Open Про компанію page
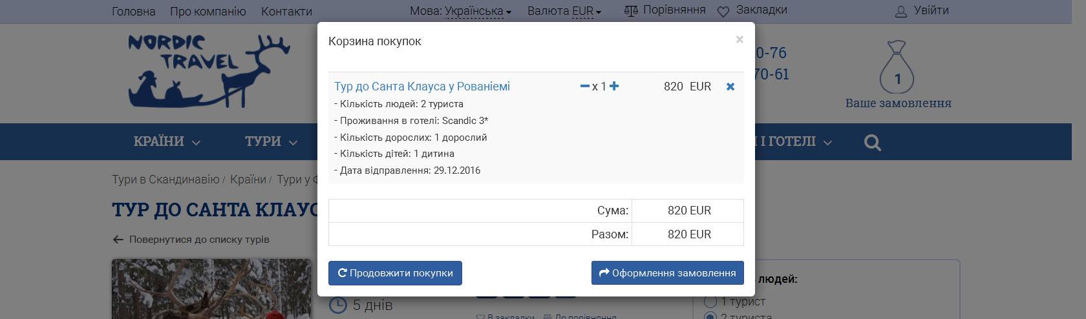Image resolution: width=1086 pixels, height=319 pixels. [208, 12]
